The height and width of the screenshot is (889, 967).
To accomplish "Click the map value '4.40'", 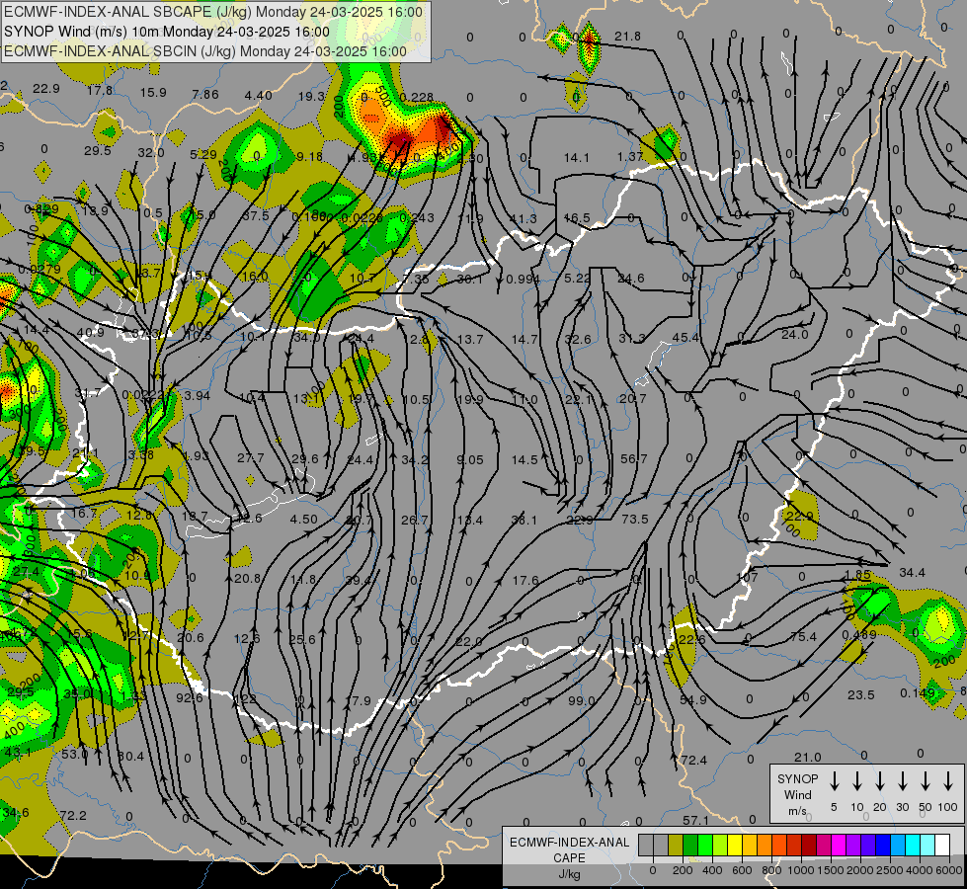I will [x=259, y=95].
